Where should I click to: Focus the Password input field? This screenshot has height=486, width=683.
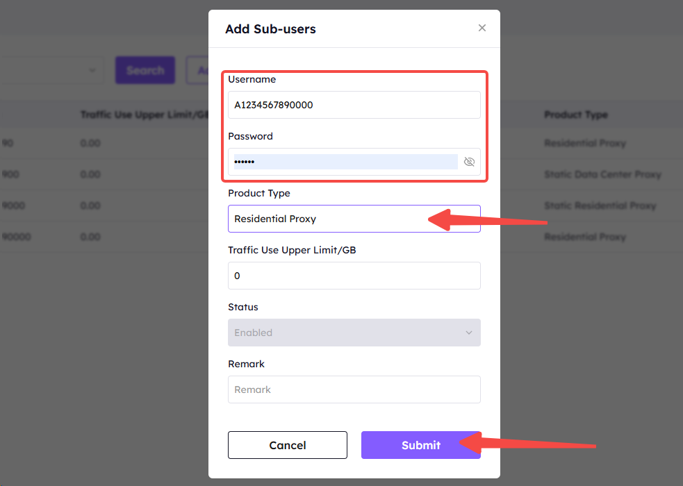click(x=345, y=162)
